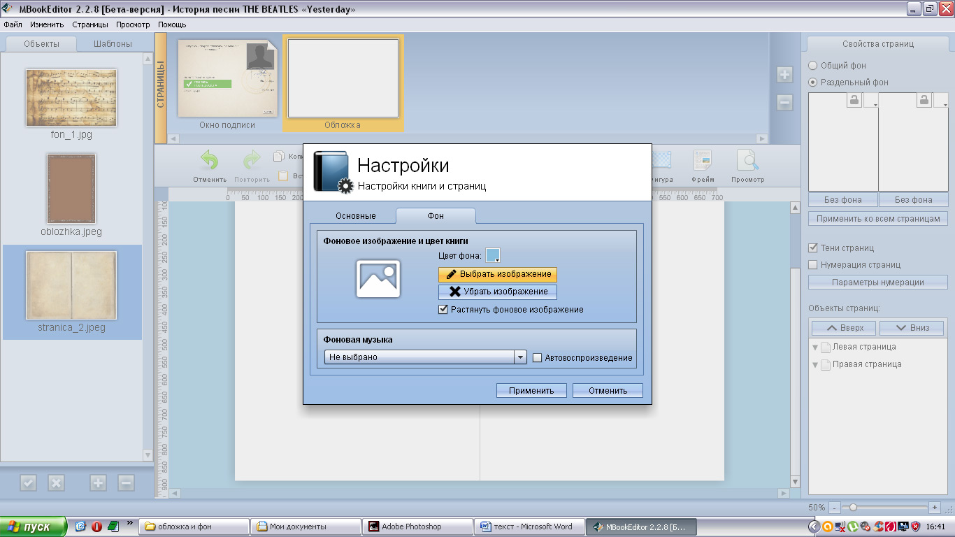Open the left page background dropdown arrow
The width and height of the screenshot is (955, 537).
[x=870, y=101]
